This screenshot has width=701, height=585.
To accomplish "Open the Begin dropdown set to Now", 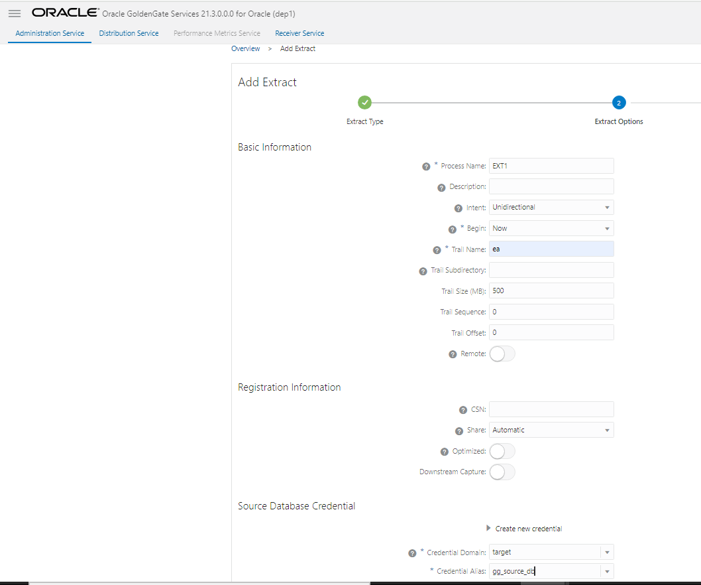I will click(x=551, y=228).
